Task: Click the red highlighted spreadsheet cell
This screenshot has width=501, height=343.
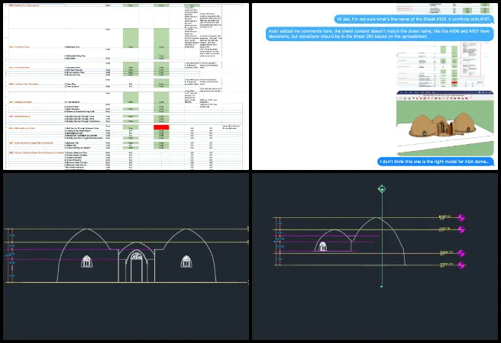Action: click(161, 127)
